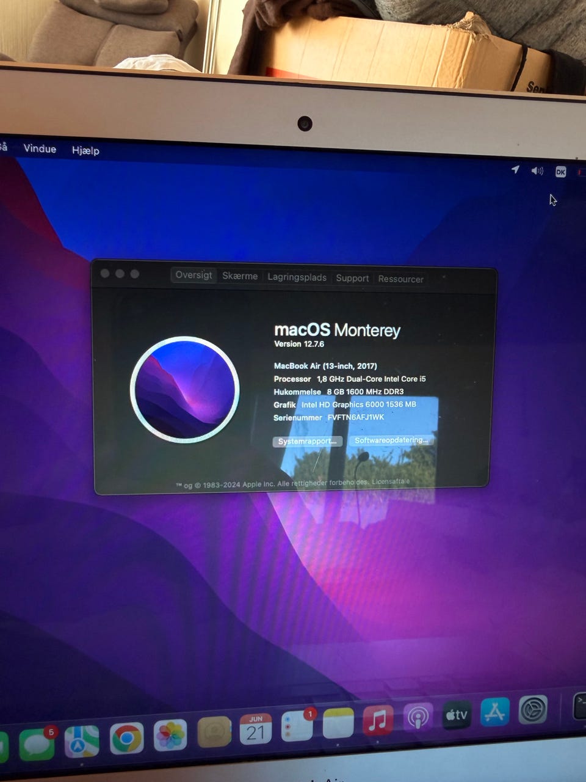Click "1,8 GHz Dual-Core Intel Core i5"
Screen dimensions: 586x782
pos(371,379)
